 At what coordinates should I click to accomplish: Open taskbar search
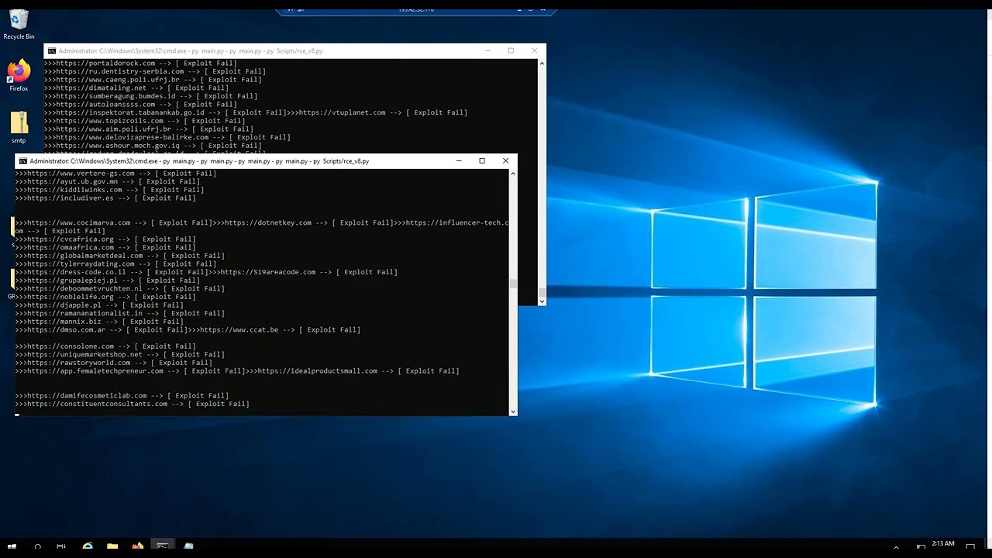point(37,546)
